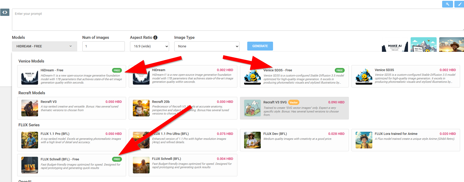Screen dimensions: 464x182
Task: Click the Vector badge on Recraft V3 SVG
Action: click(294, 103)
